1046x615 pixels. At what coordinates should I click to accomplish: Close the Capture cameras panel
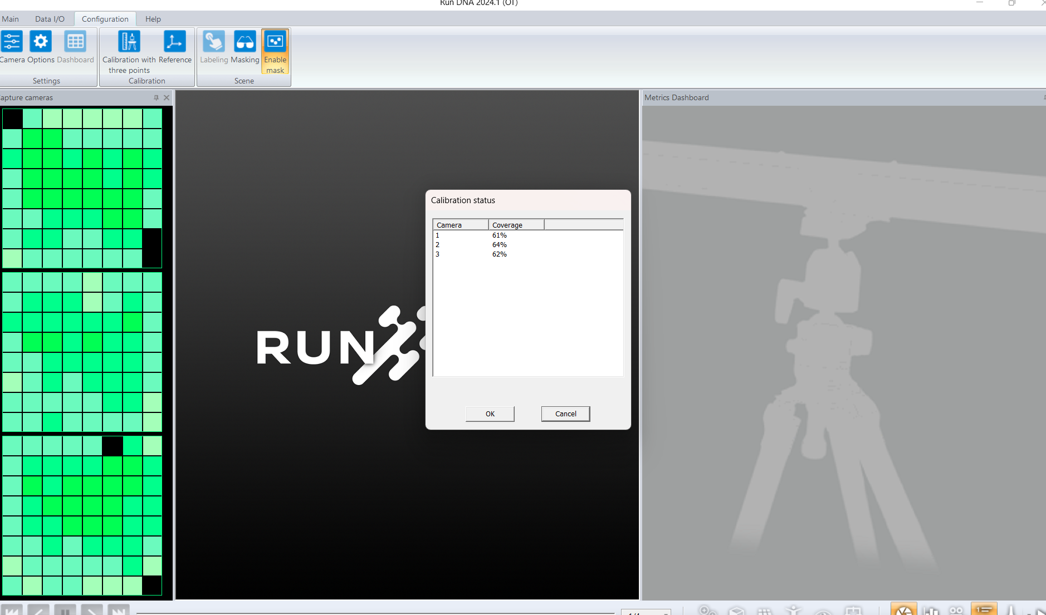click(x=167, y=98)
